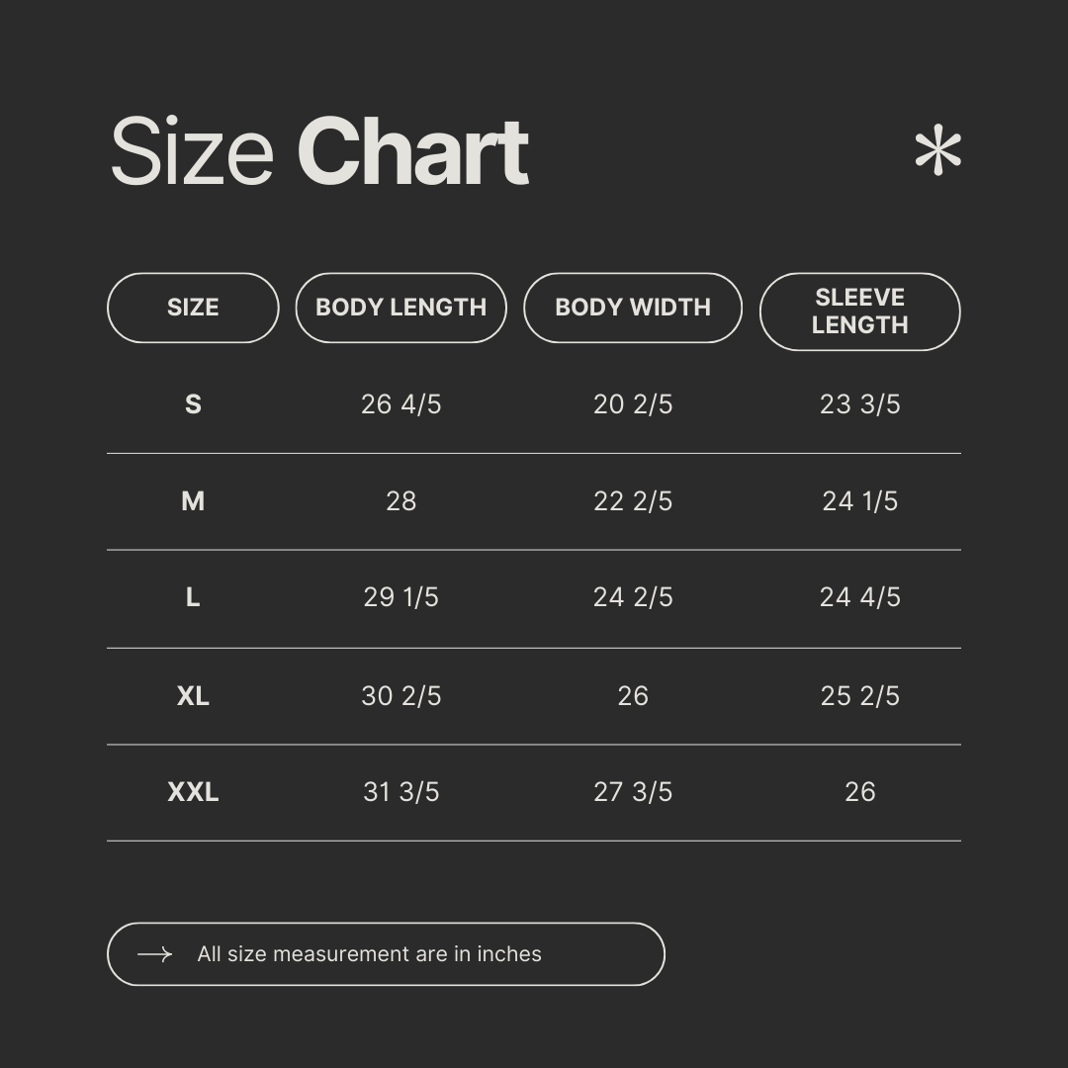This screenshot has height=1068, width=1068.
Task: Select the SIZE header pill
Action: pos(193,308)
